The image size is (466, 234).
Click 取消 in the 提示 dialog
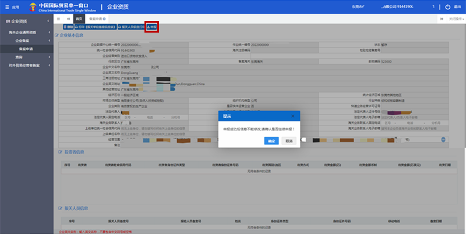click(x=289, y=141)
